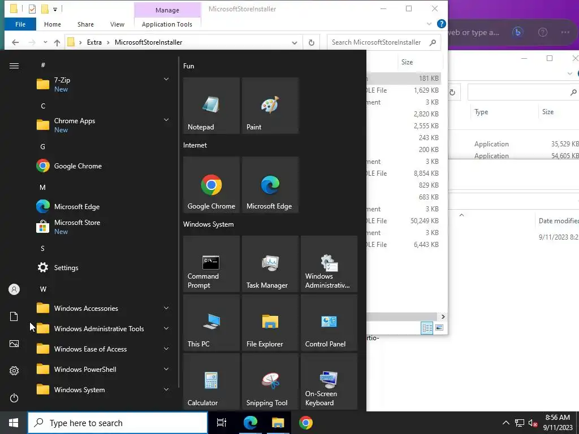Launch Microsoft Store from the app list
This screenshot has width=579, height=434.
[x=103, y=227]
